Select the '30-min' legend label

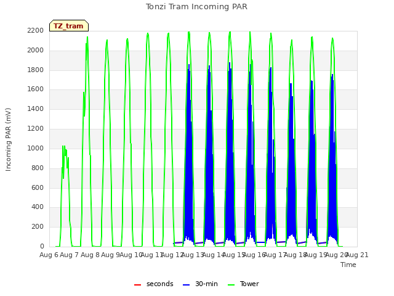click(x=206, y=284)
